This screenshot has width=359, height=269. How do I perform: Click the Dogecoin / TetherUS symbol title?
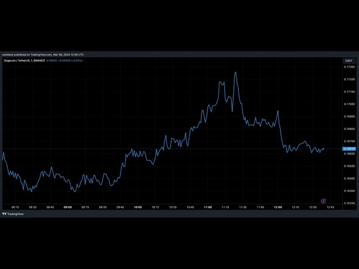coord(17,60)
